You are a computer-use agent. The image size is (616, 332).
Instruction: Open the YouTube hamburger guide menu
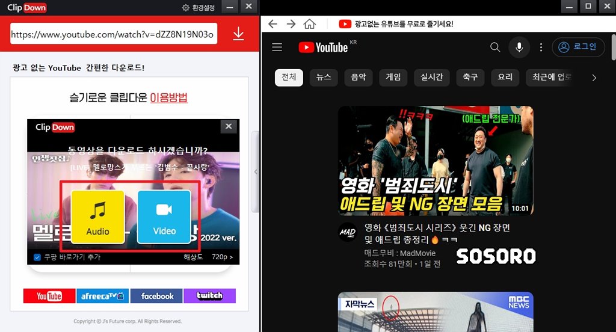(277, 47)
